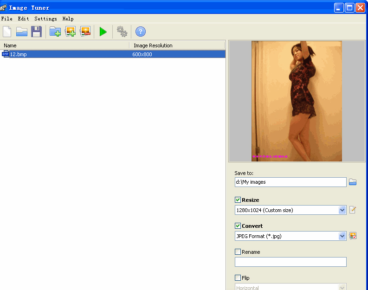Edit custom resize sizes icon
368x290 pixels.
[353, 210]
